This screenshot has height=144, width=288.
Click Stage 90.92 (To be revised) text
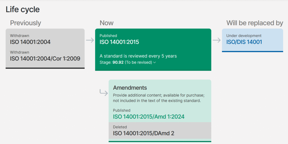tap(126, 62)
